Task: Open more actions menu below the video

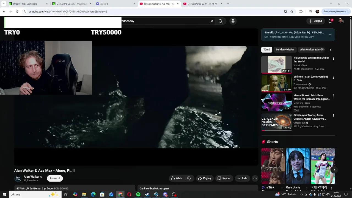Action: tap(255, 178)
